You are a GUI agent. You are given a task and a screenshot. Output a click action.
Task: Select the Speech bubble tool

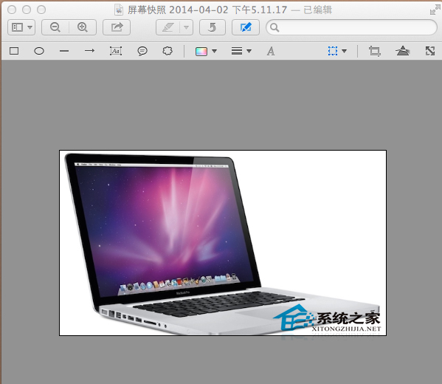(x=142, y=51)
